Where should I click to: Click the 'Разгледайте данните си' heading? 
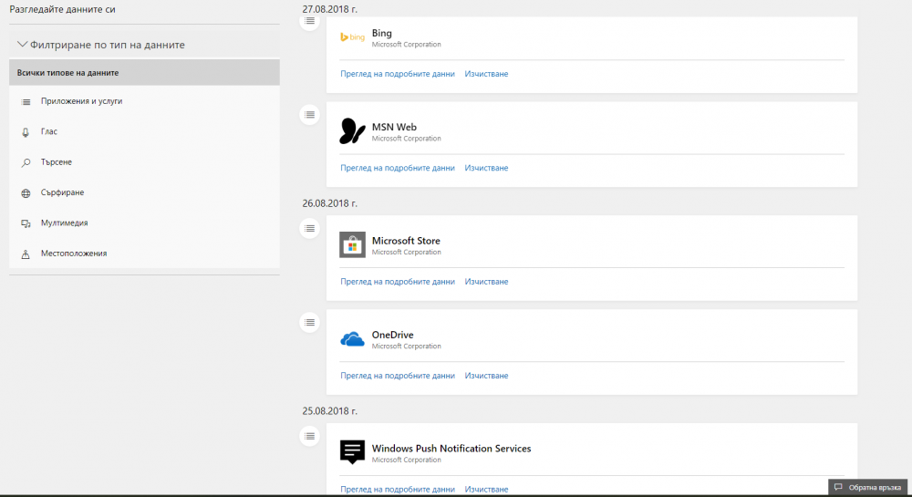pyautogui.click(x=62, y=9)
